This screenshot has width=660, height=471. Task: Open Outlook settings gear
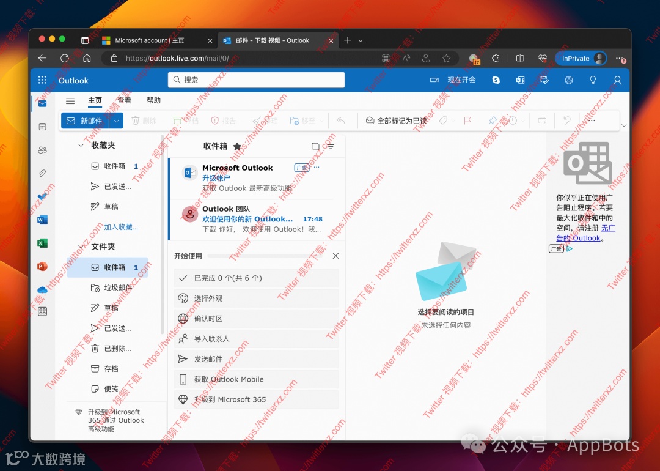click(x=569, y=80)
